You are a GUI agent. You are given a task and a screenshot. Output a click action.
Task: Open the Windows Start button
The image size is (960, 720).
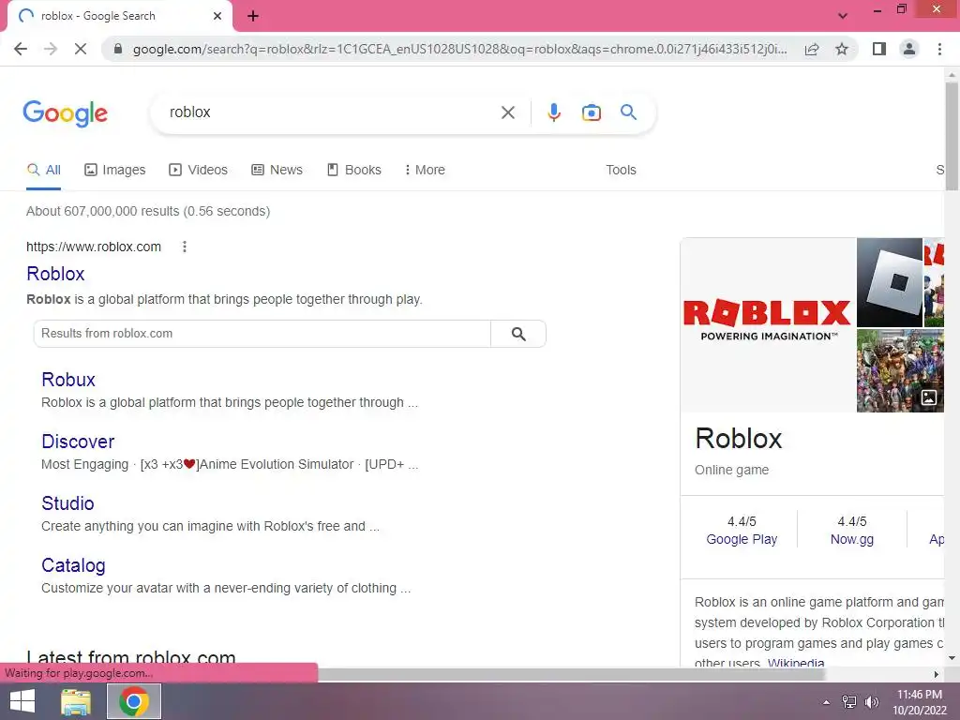pyautogui.click(x=22, y=701)
